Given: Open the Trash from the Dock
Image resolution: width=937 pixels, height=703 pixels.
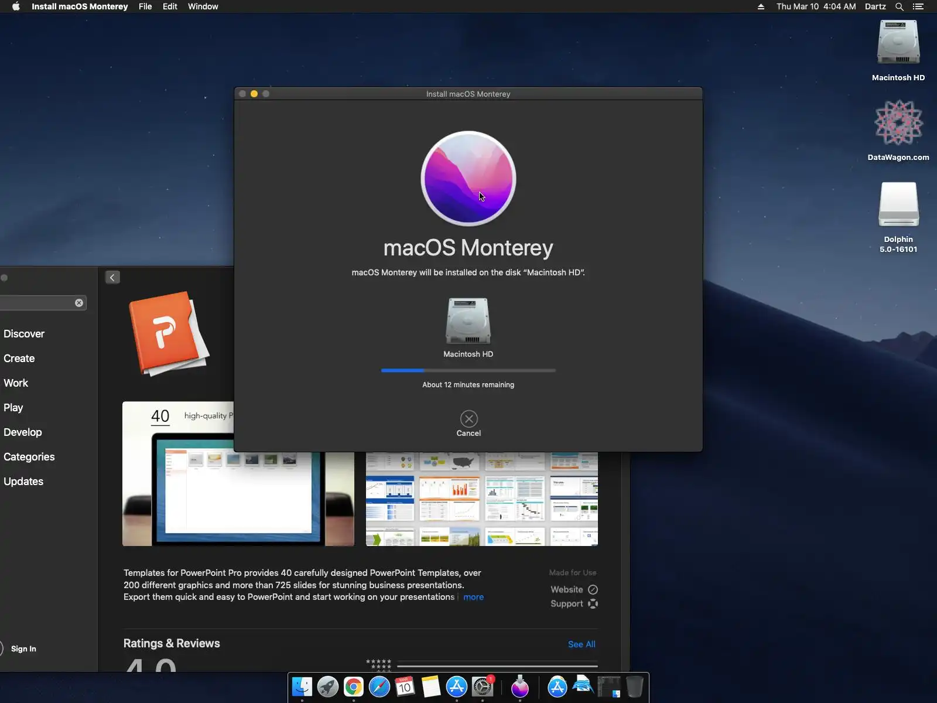Looking at the screenshot, I should click(635, 687).
